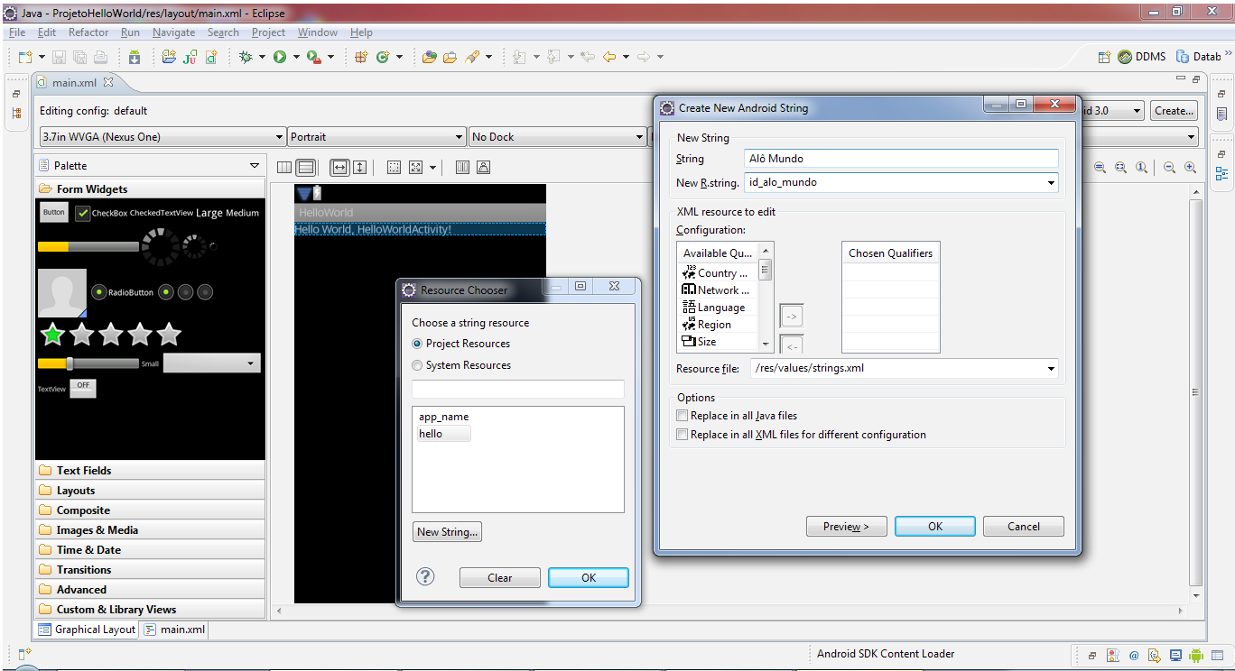Click the toggle fill width icon
Viewport: 1235px width, 671px height.
(x=339, y=167)
